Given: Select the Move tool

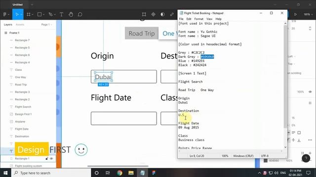Looking at the screenshot, I should coord(17,14).
